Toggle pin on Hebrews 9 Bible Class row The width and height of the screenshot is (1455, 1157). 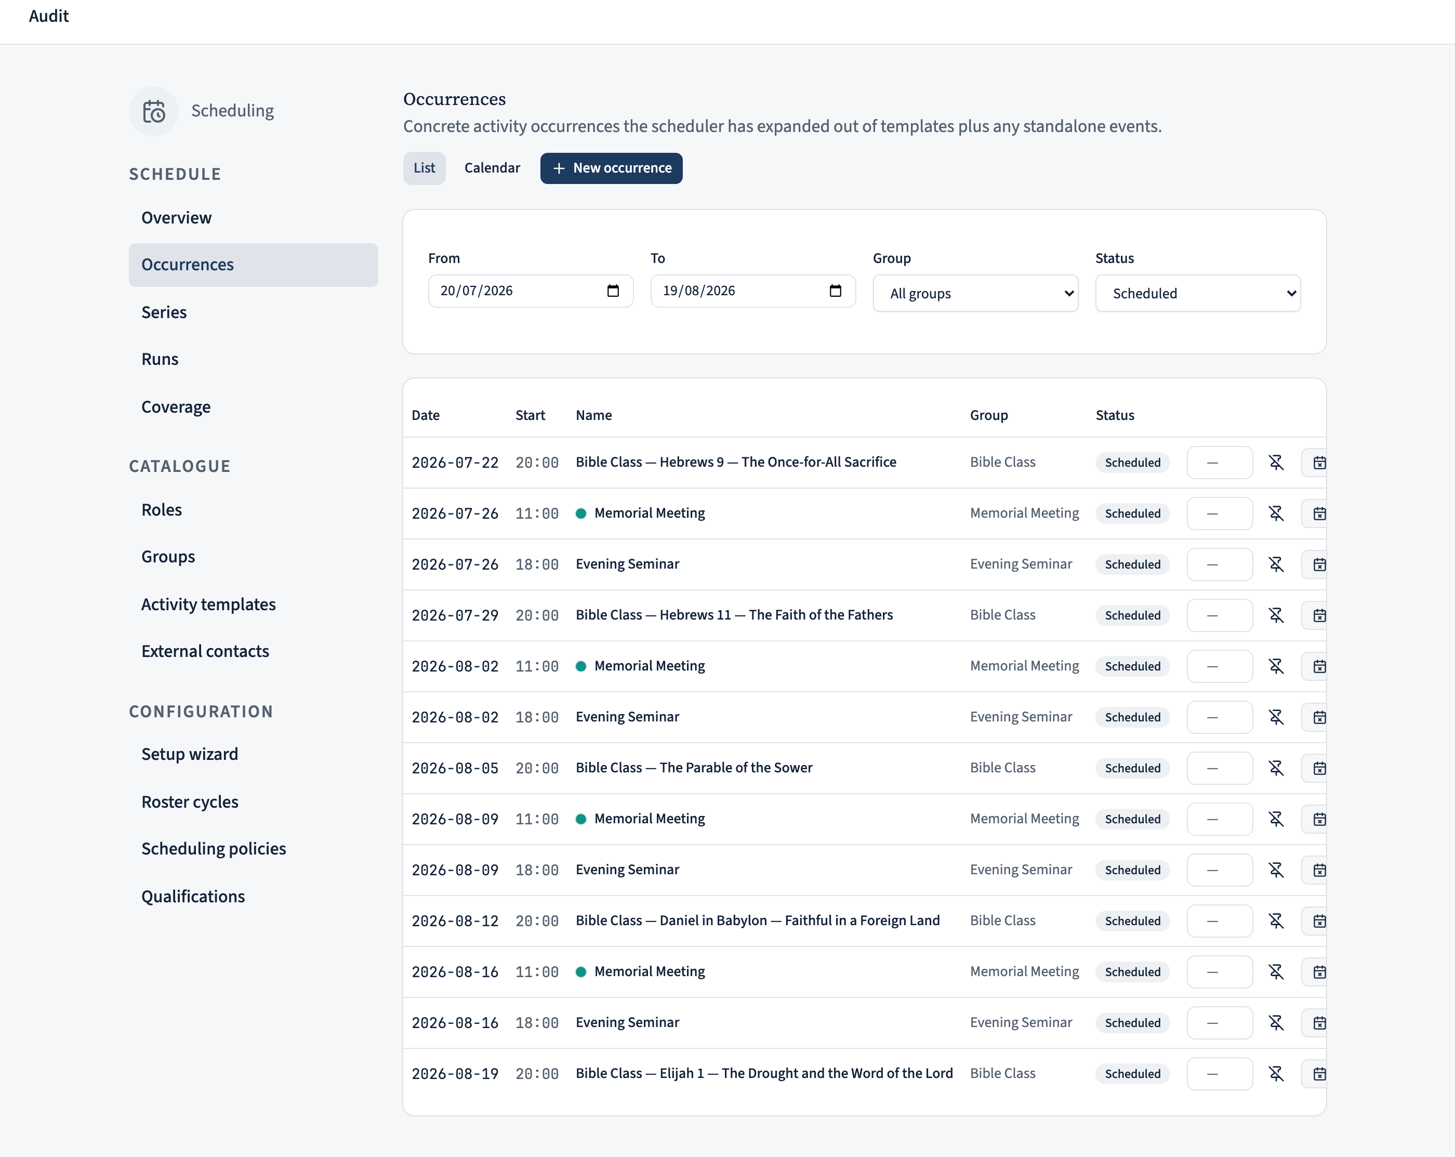1276,463
